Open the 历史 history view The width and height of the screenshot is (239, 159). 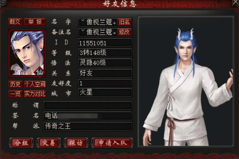[x=15, y=84]
